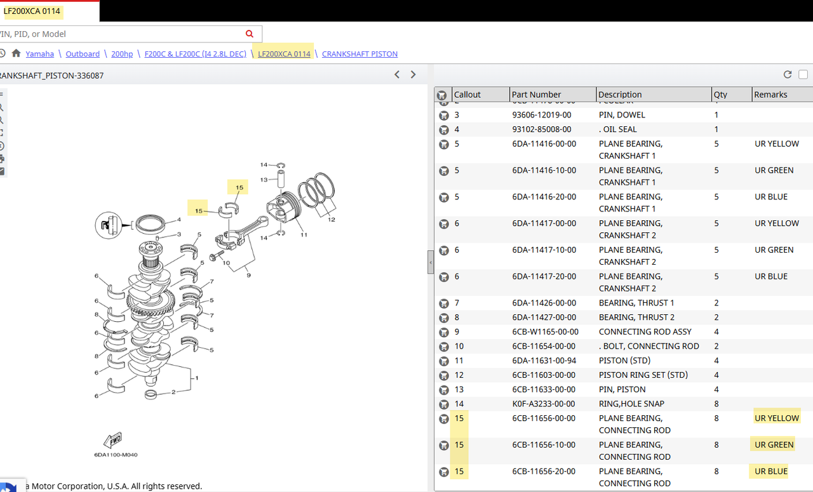Open the Yamaha breadcrumb link
Viewport: 813px width, 492px height.
39,54
